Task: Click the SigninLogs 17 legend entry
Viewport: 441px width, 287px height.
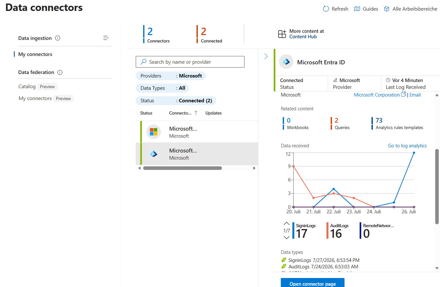Action: (x=304, y=231)
